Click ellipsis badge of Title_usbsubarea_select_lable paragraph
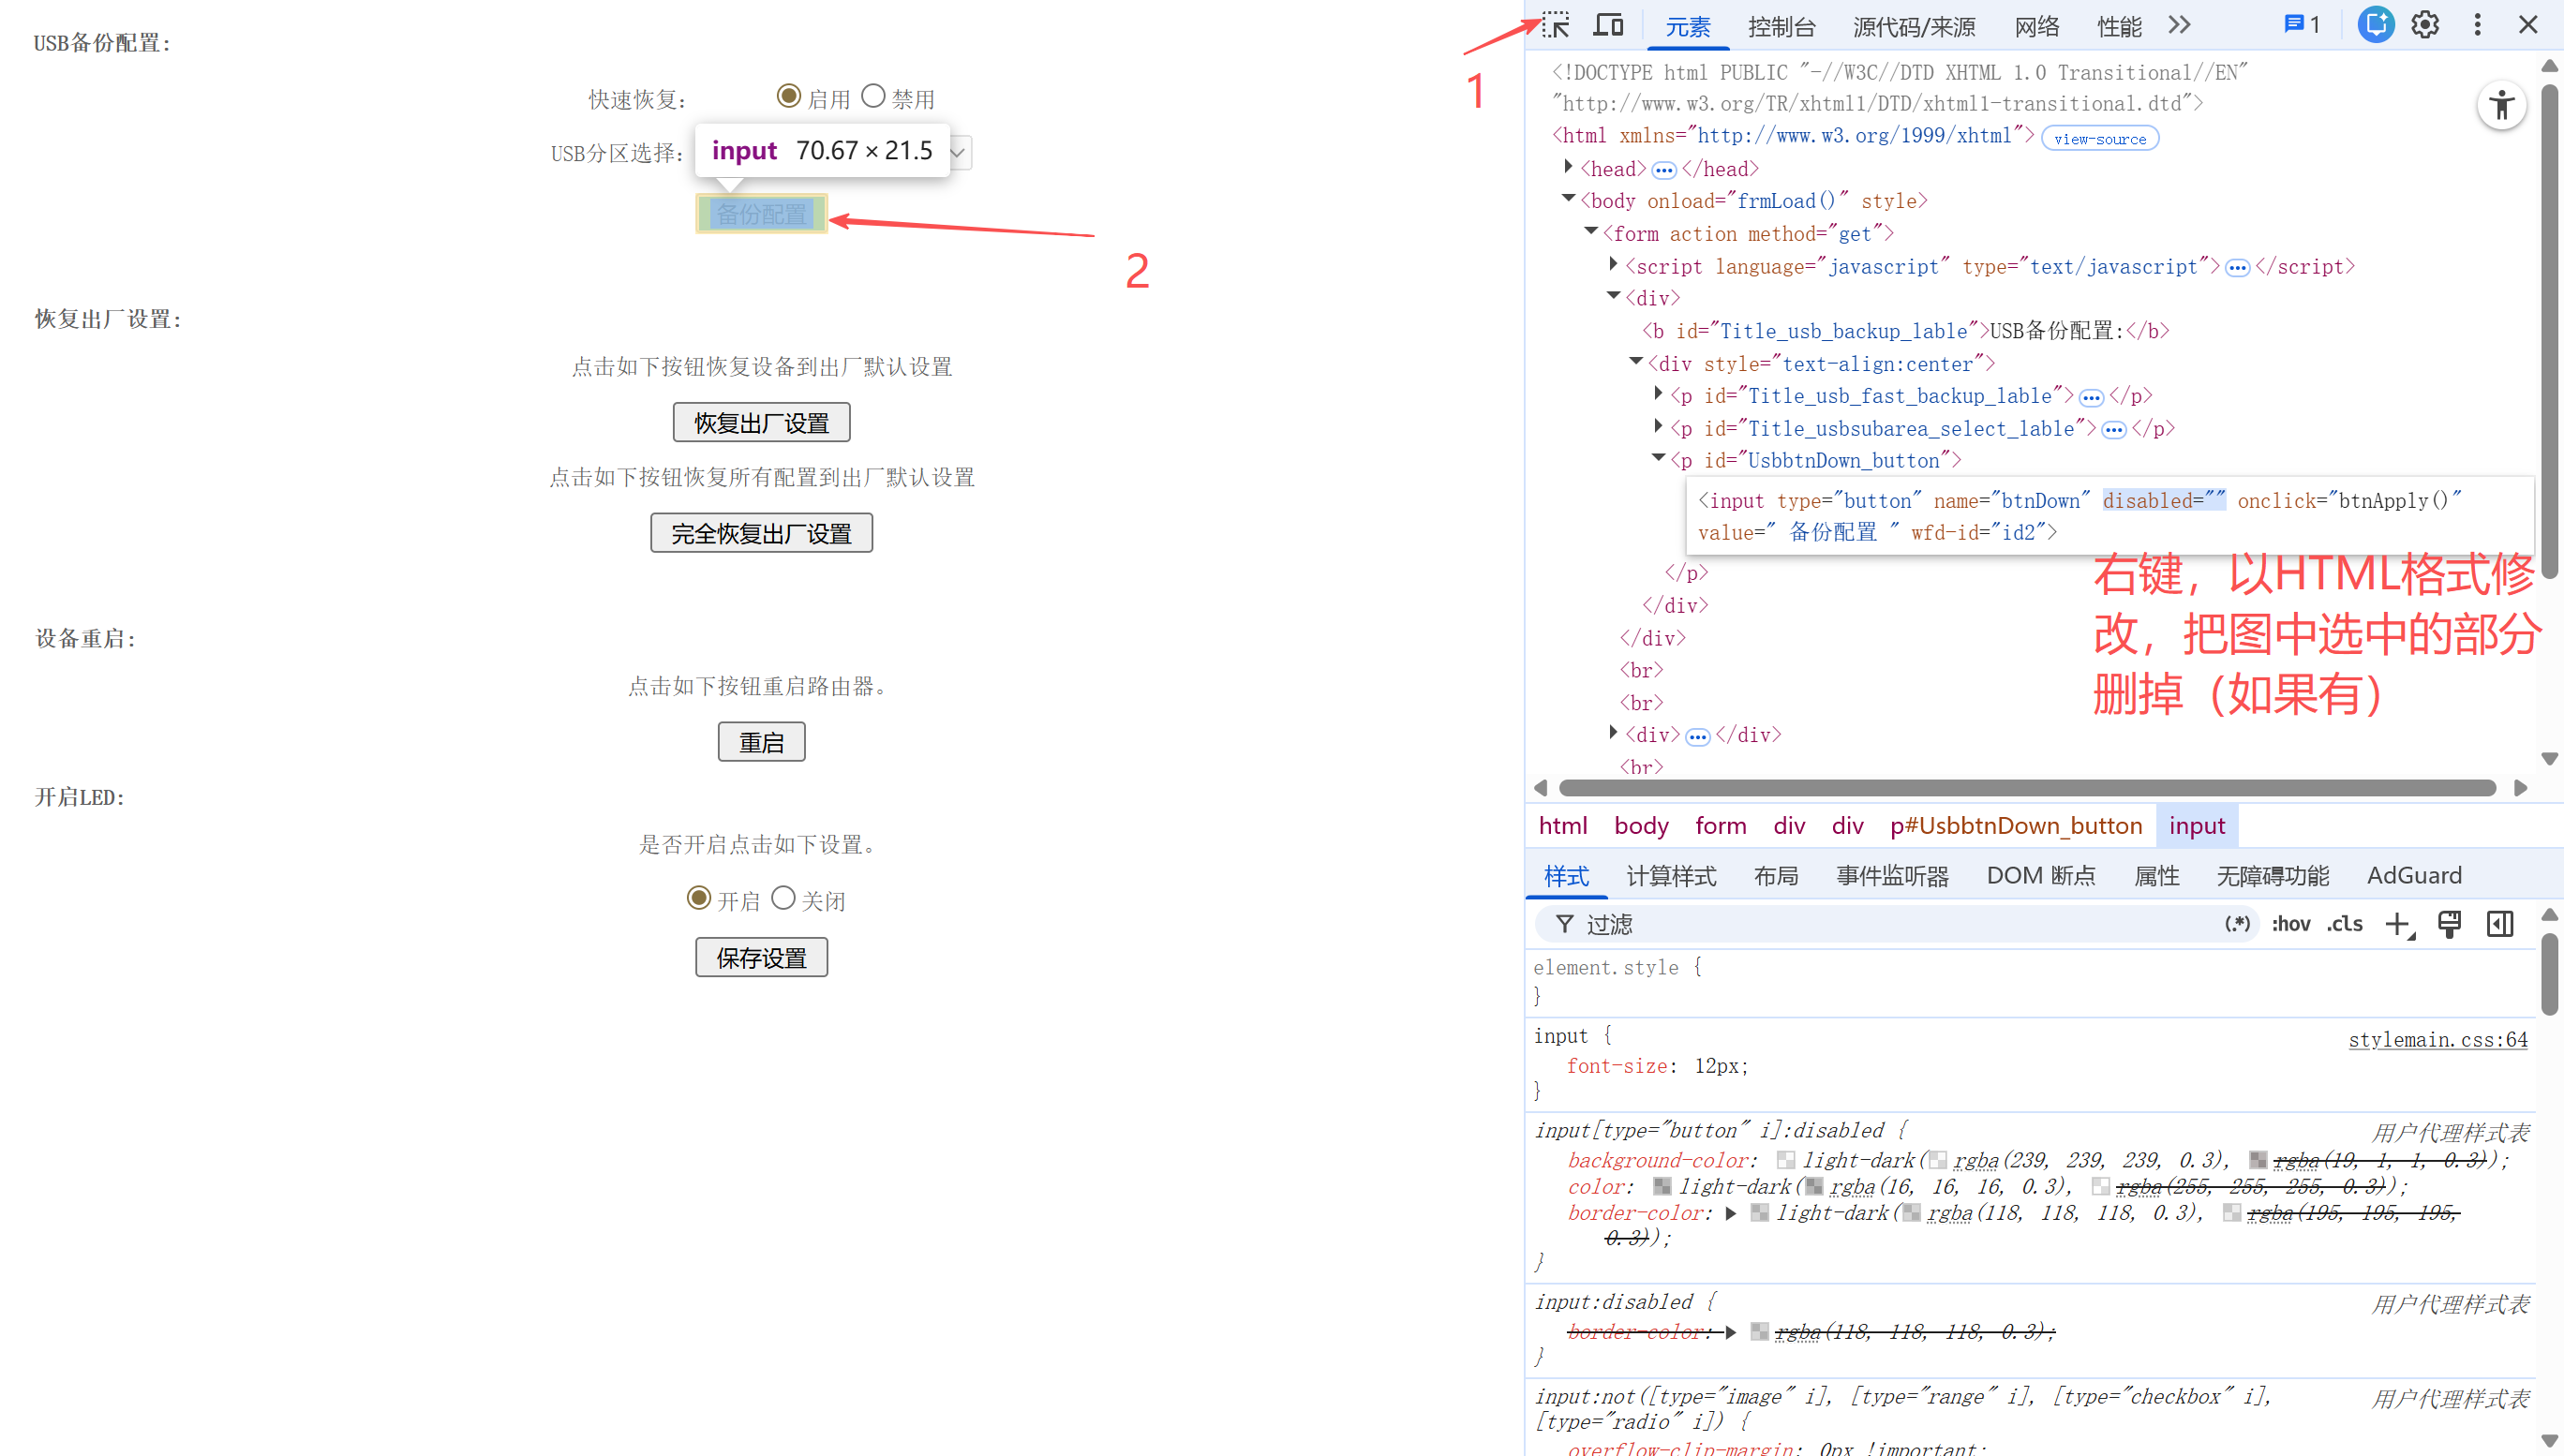 (2113, 430)
